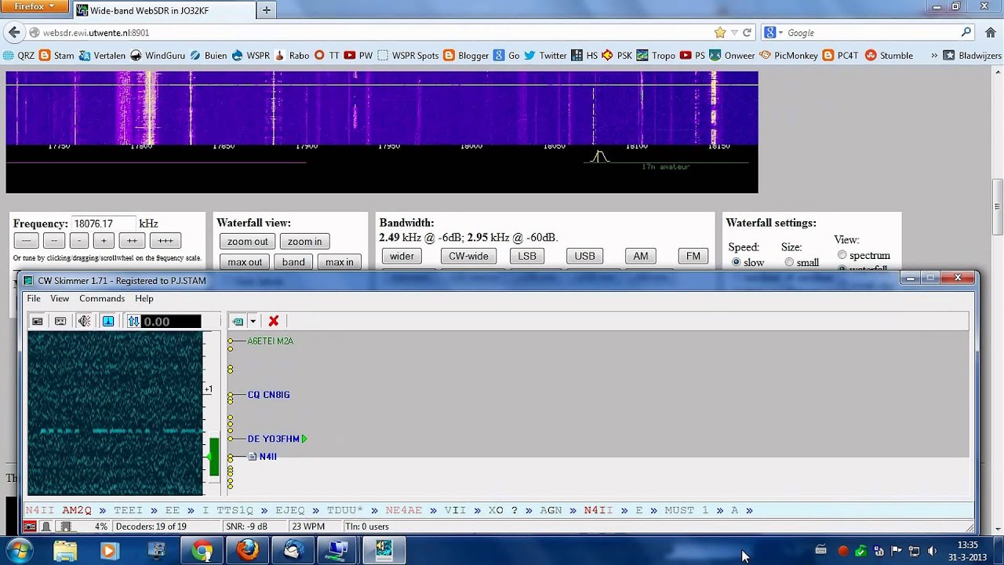This screenshot has width=1004, height=565.
Task: Open Chrome from the Windows taskbar
Action: (x=202, y=551)
